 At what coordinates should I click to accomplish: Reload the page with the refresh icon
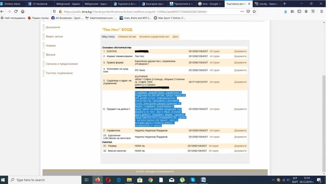(x=16, y=11)
